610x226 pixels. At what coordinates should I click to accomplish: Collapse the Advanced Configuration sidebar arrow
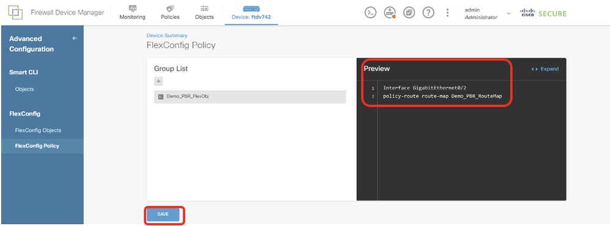[x=74, y=38]
